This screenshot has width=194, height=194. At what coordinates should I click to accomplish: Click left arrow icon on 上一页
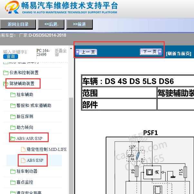77,52
